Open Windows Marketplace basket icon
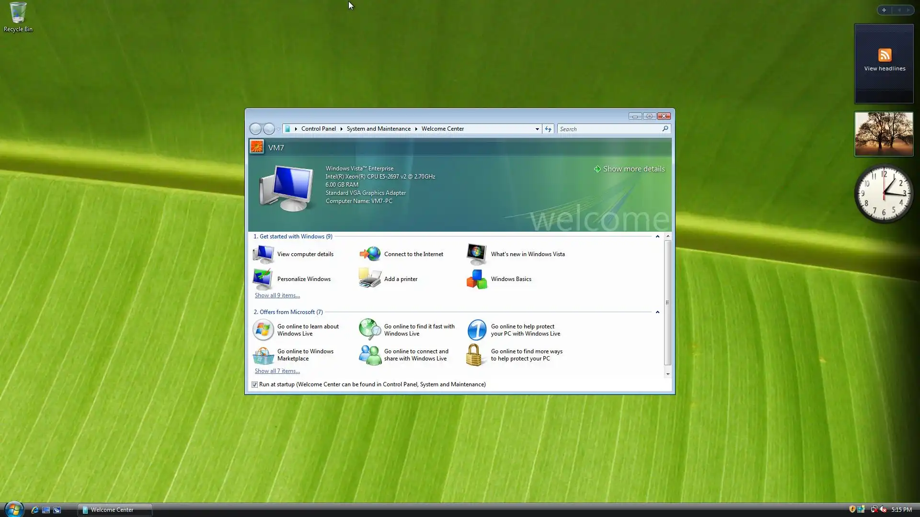Screen dimensions: 920x517 263,355
